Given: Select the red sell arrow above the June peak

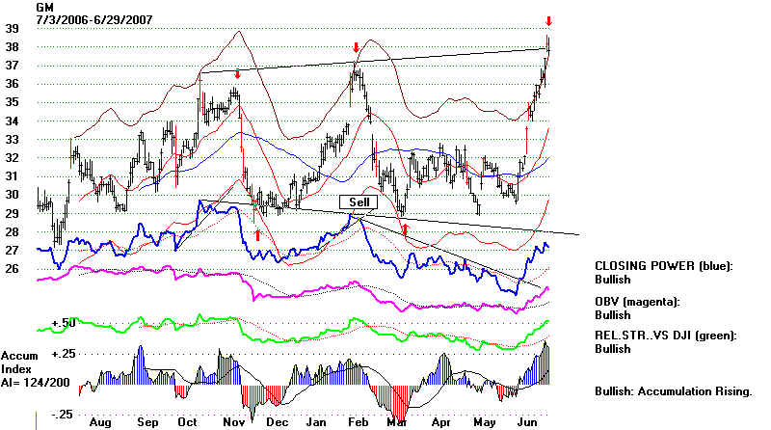Looking at the screenshot, I should [548, 21].
